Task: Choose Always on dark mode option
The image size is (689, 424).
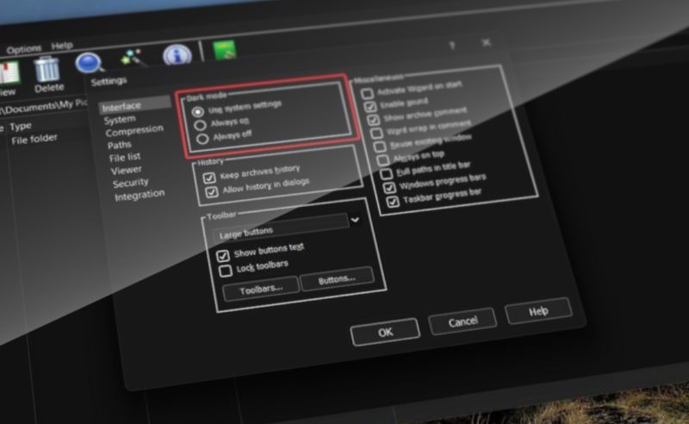Action: [200, 125]
